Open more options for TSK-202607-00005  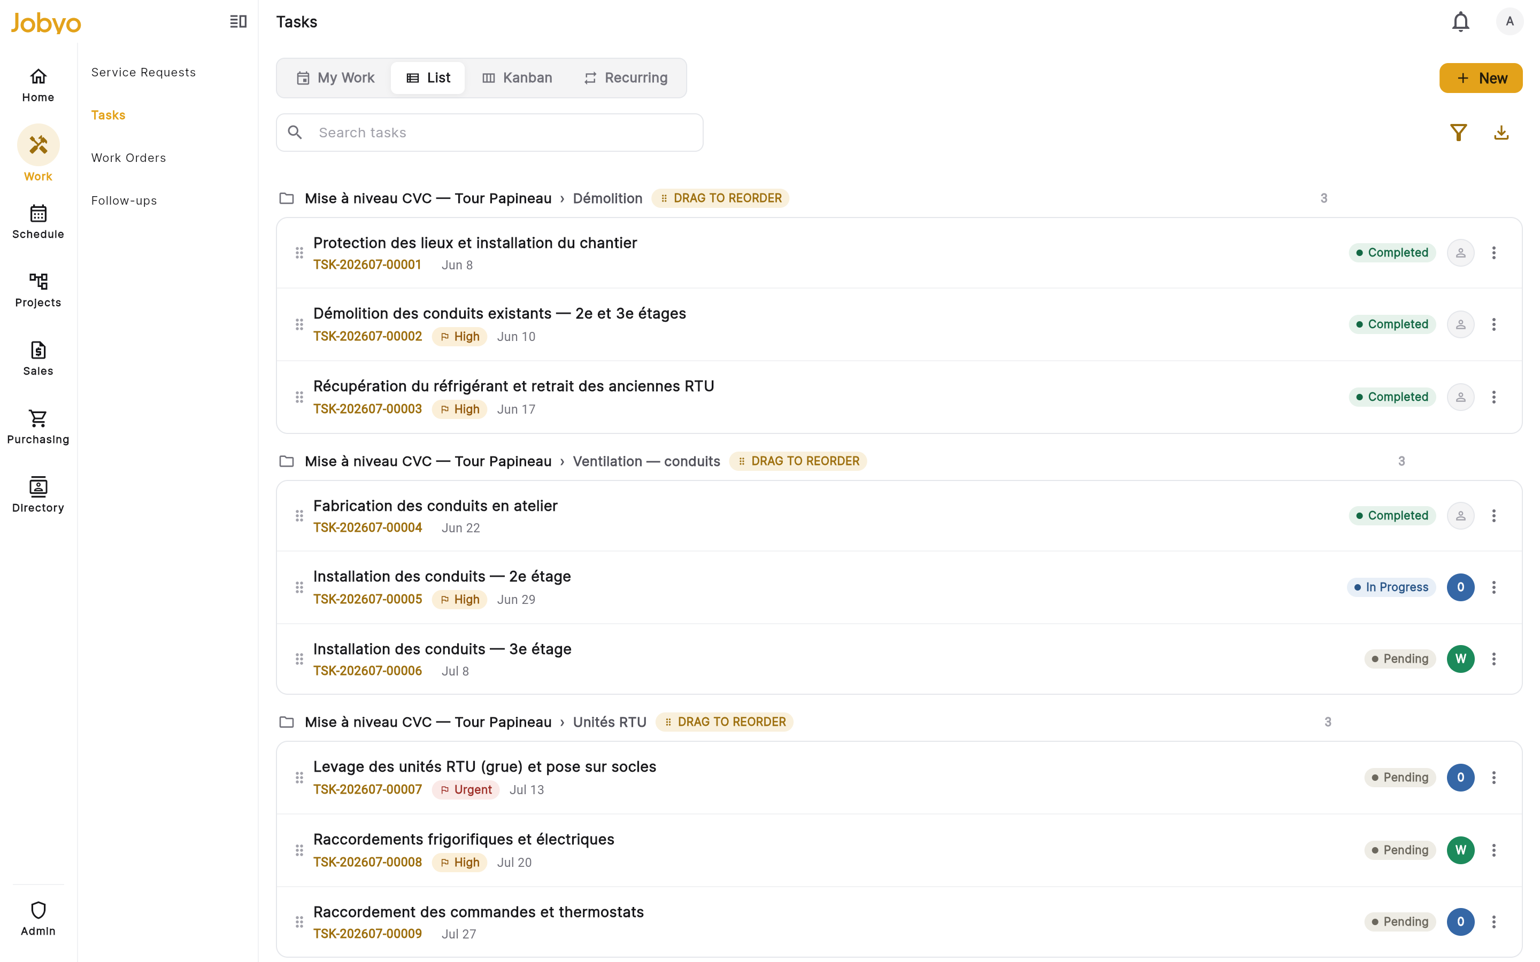[1493, 587]
